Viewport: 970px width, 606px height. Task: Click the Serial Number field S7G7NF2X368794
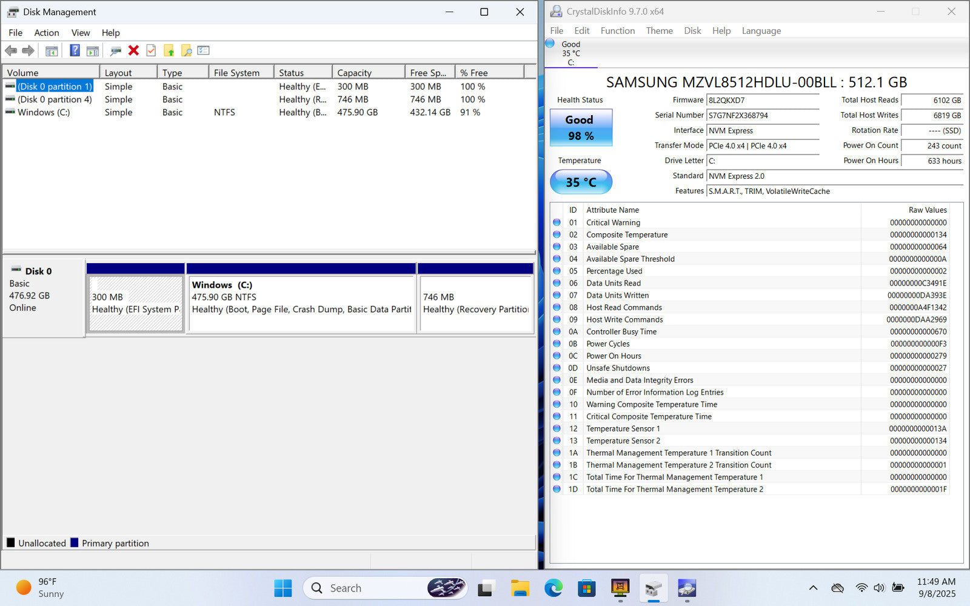pos(763,115)
